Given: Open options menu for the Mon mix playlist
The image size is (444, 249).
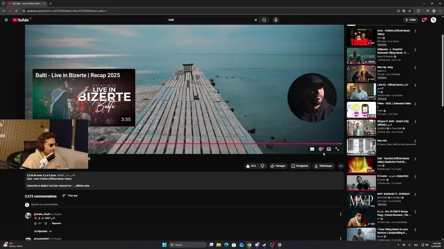Looking at the screenshot, I should pos(415,141).
